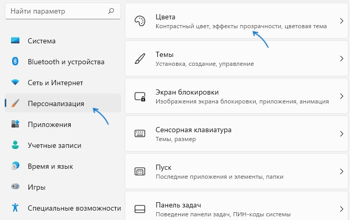Viewport: 350px width, 220px height.
Task: Click the search magnifier icon
Action: click(x=111, y=11)
